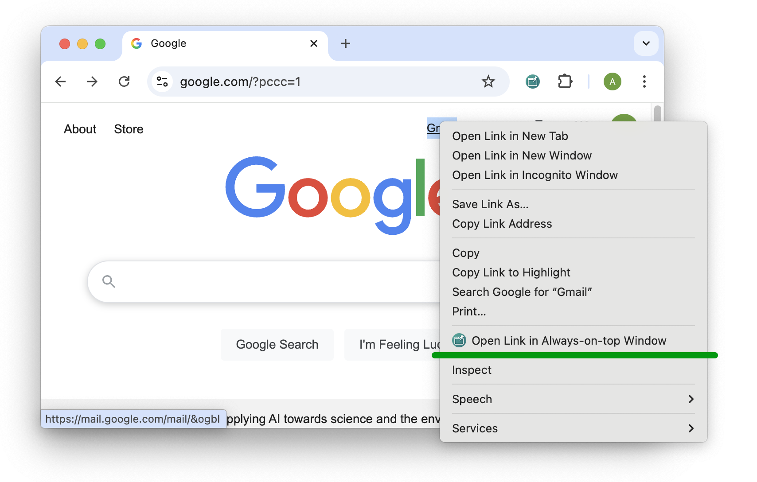The width and height of the screenshot is (757, 482).
Task: Select Copy Link Address
Action: (502, 224)
